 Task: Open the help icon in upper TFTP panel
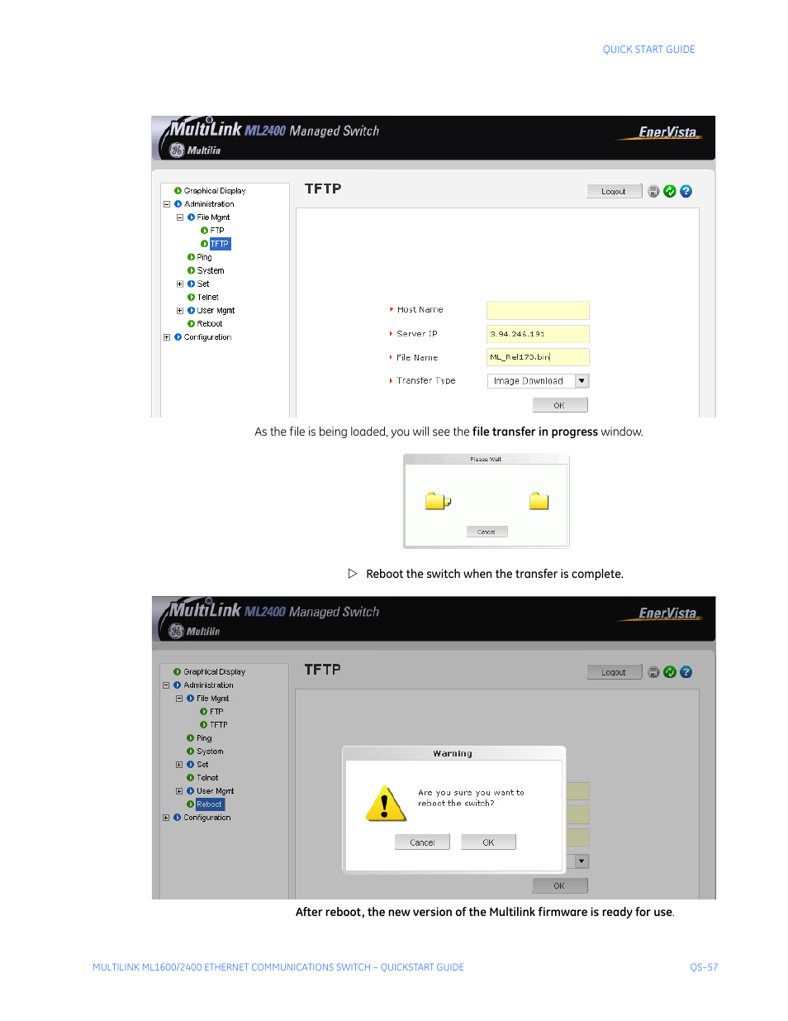[686, 191]
